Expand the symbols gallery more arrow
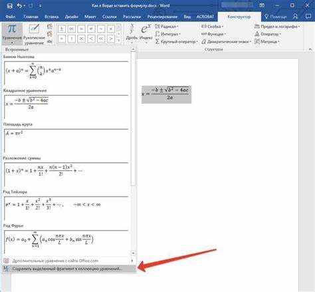Image resolution: width=315 pixels, height=292 pixels. [119, 41]
